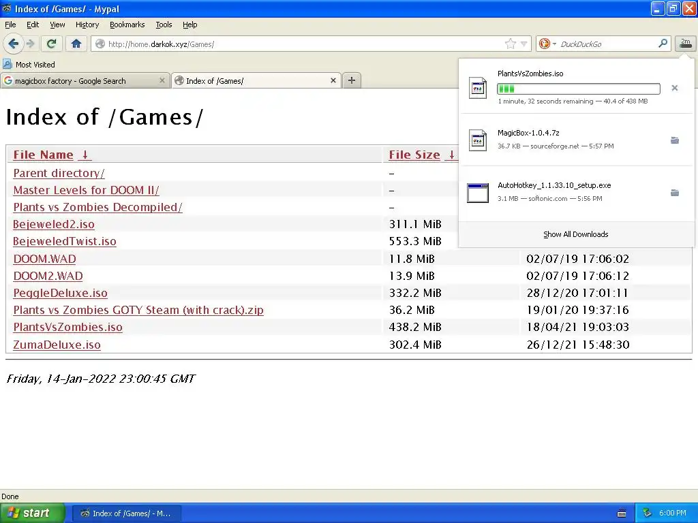Download PeggleDeluxe.iso
This screenshot has height=523, width=698.
[x=60, y=293]
